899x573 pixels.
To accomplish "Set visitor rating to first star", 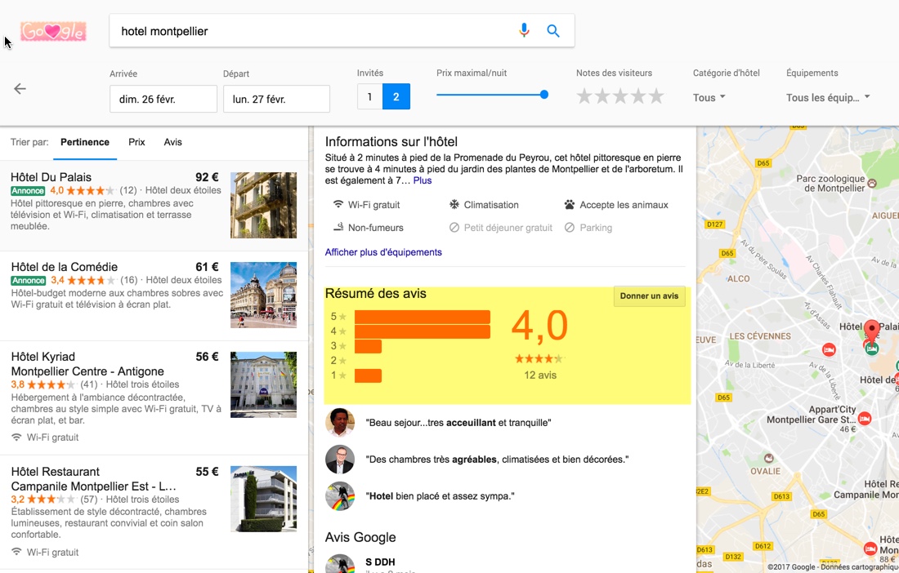I will pos(584,96).
